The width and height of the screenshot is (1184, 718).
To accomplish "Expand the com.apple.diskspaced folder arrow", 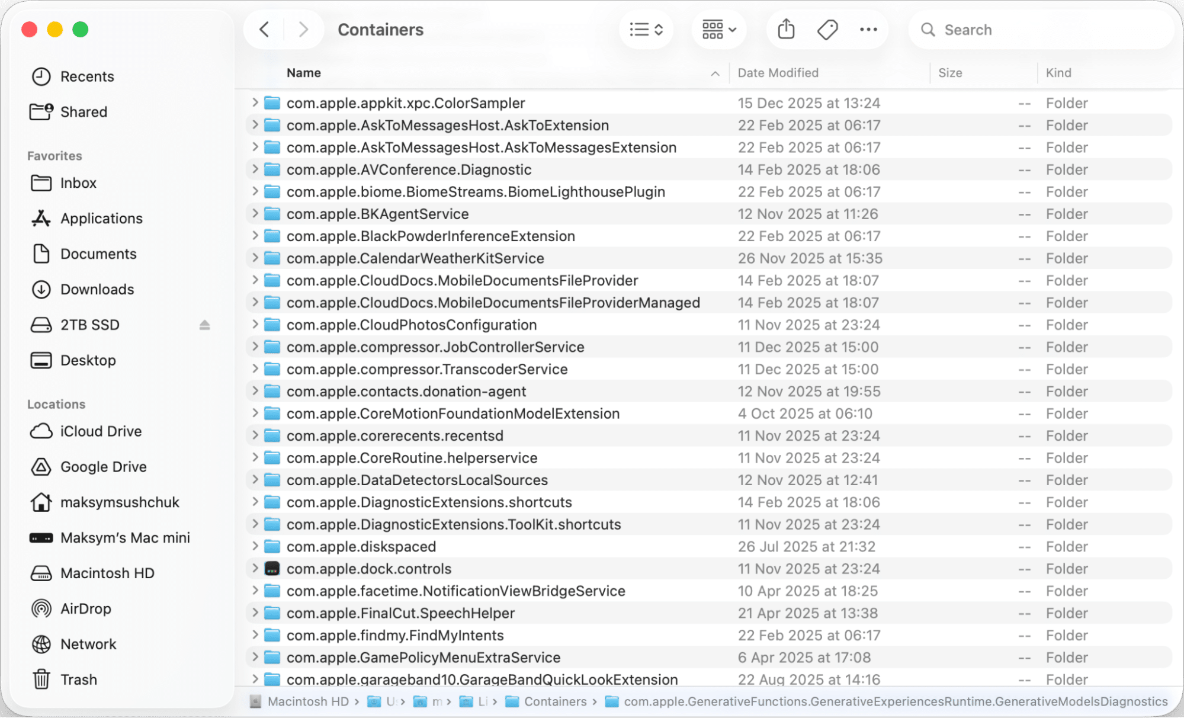I will pos(255,546).
